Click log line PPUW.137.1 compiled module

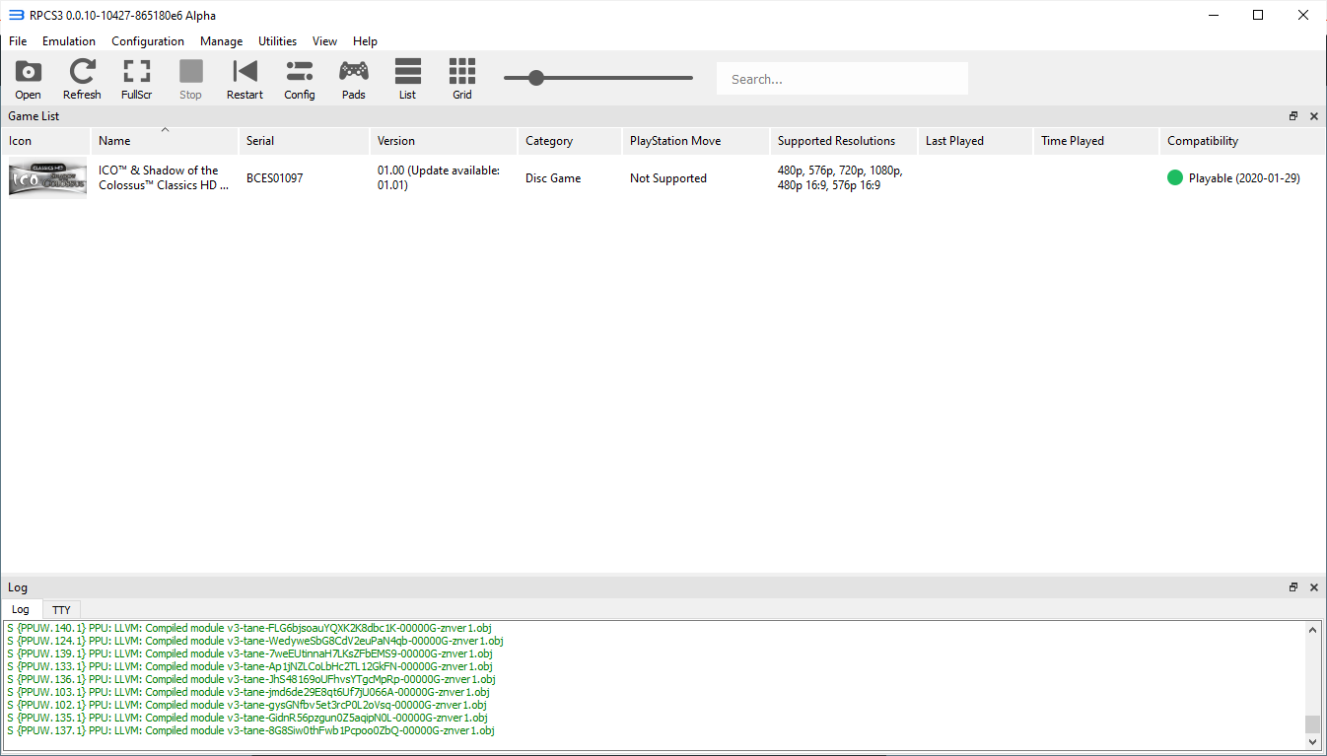point(250,730)
